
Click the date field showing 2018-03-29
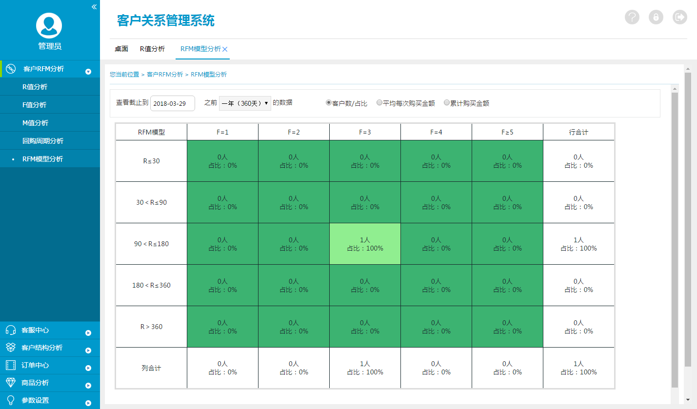coord(173,103)
